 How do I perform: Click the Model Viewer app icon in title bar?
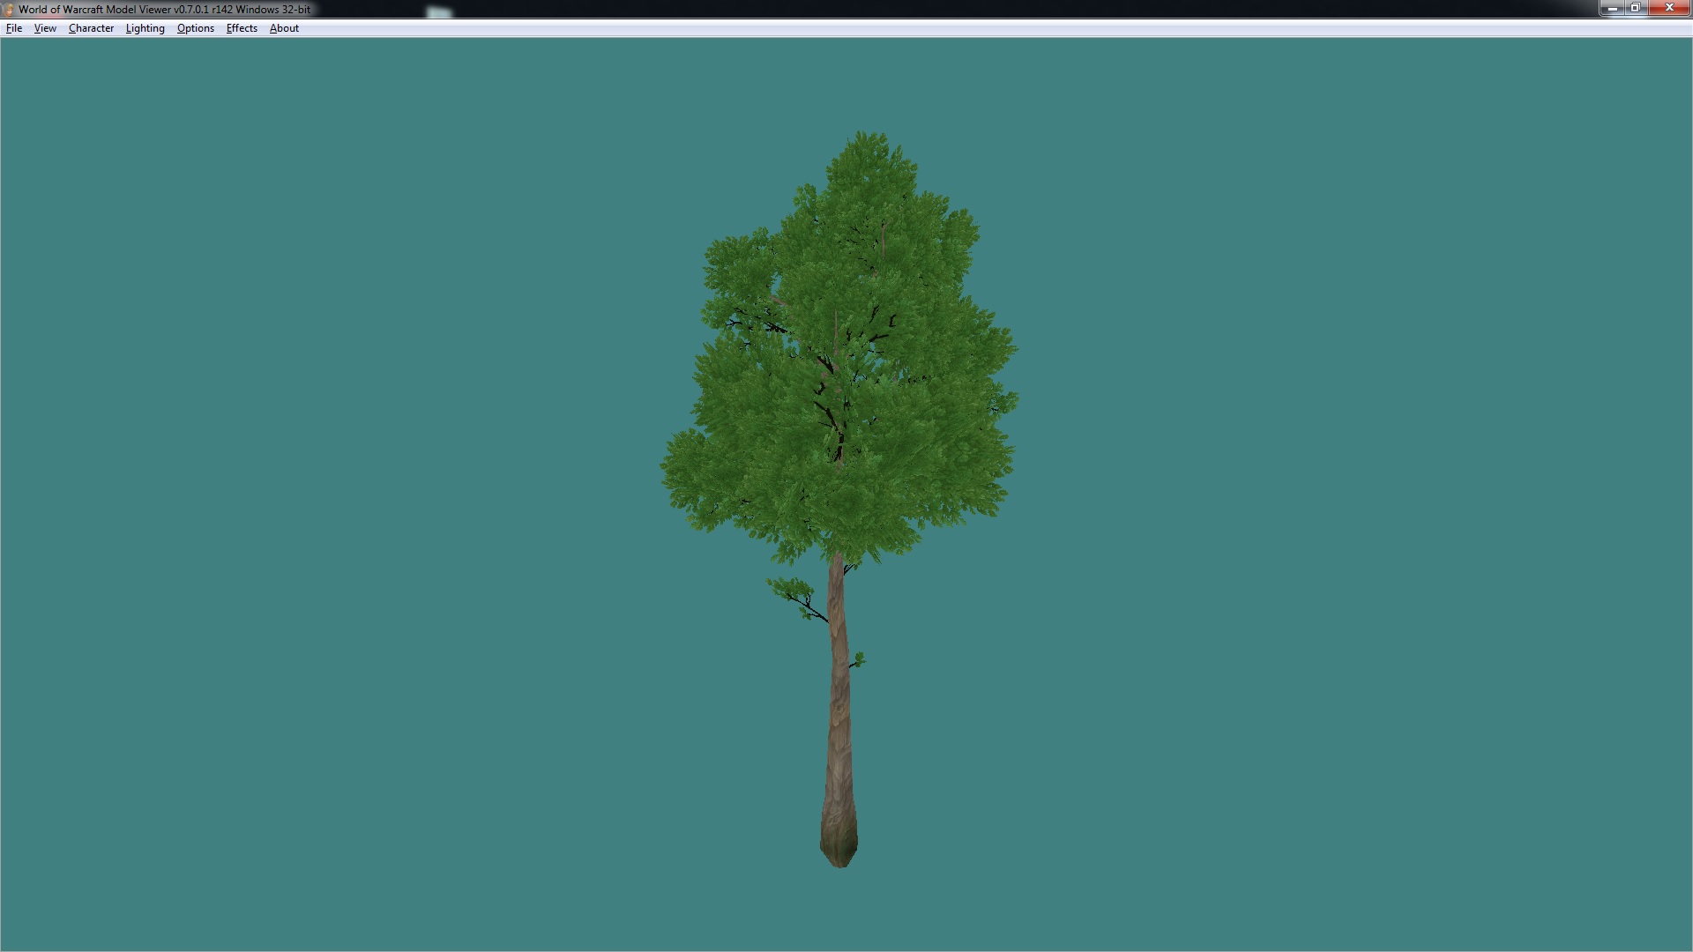click(9, 10)
